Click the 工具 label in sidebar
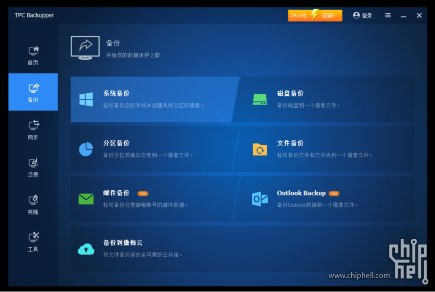Screen dimensions: 435x292 point(33,249)
